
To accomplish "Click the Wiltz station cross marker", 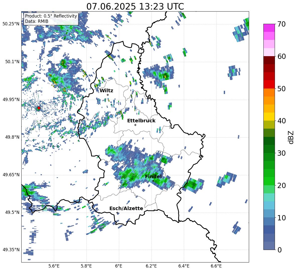I will 108,95.
